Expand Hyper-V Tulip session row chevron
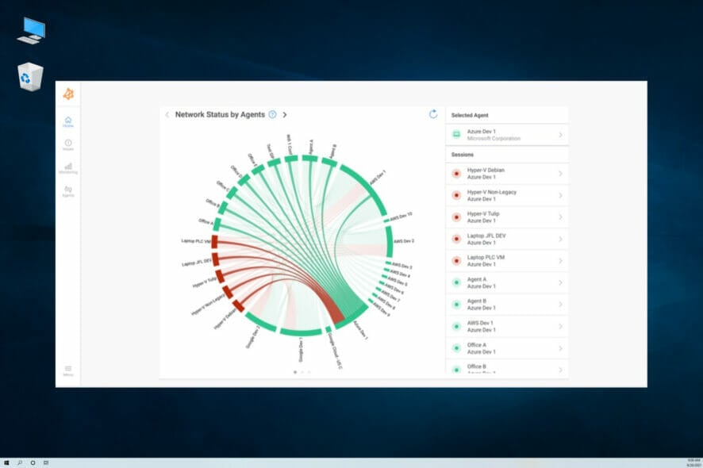The width and height of the screenshot is (703, 468). click(560, 217)
